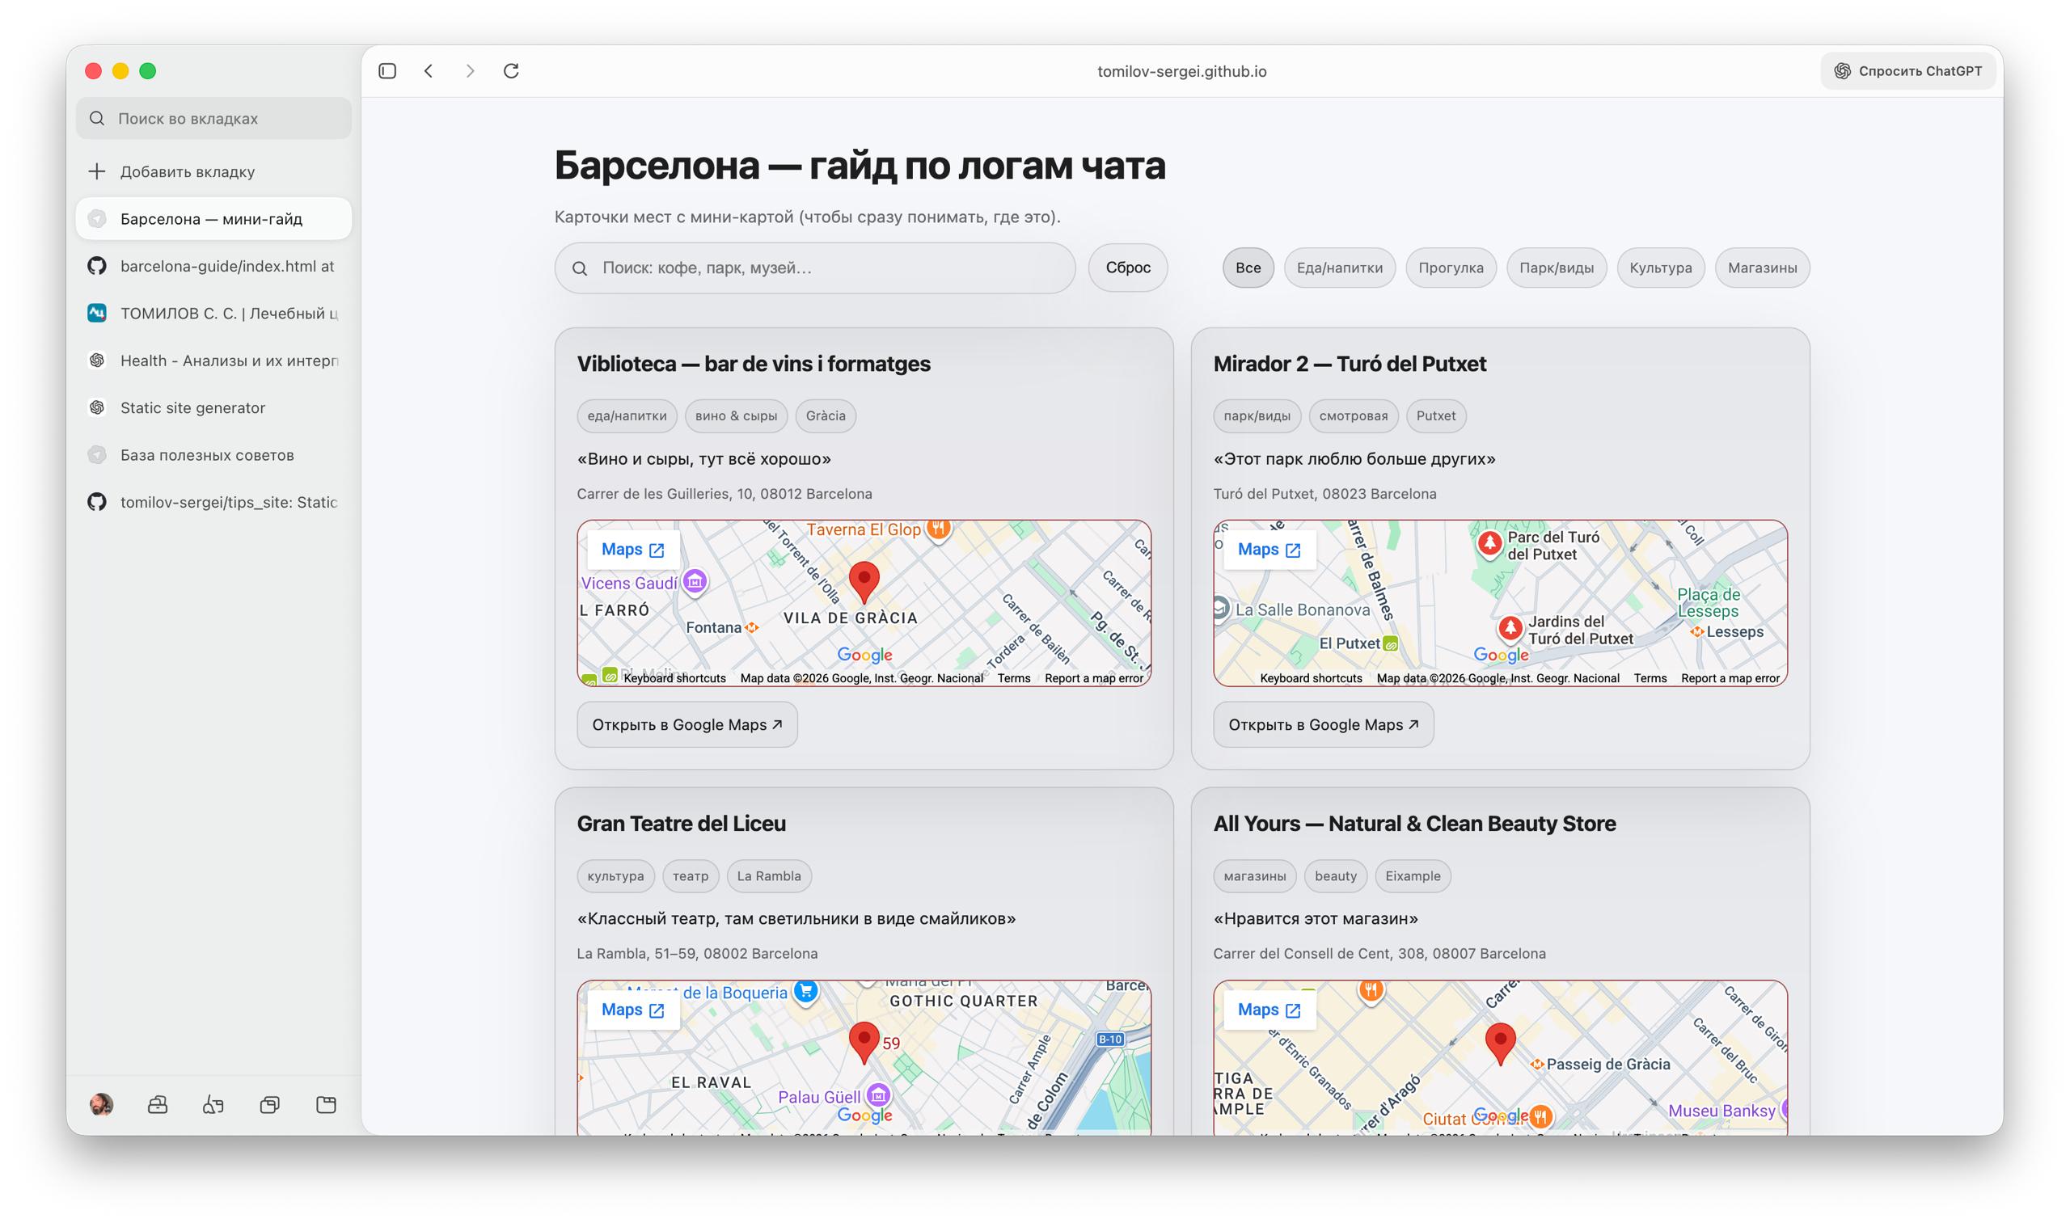Switch to the 'Health - Анализы' tab
2070x1223 pixels.
pos(213,361)
